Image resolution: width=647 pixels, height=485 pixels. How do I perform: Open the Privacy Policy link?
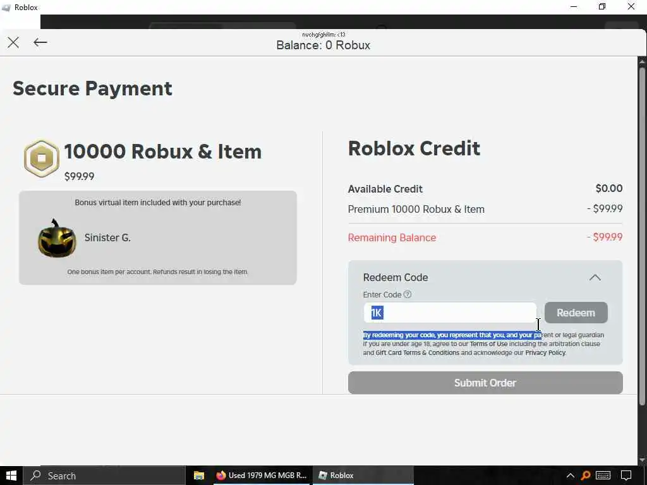[x=545, y=353]
